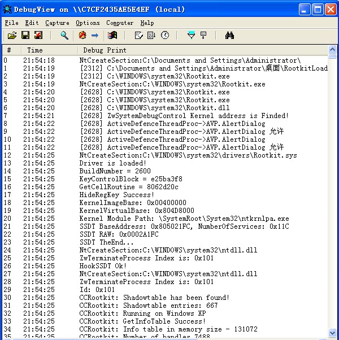The width and height of the screenshot is (339, 340).
Task: Select 'HideRegKey Success!' row
Action: pyautogui.click(x=165, y=195)
